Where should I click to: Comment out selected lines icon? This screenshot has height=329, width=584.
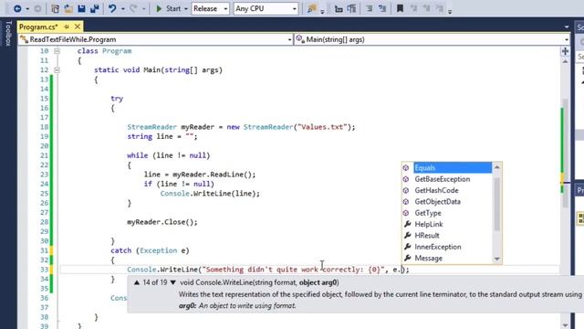tap(369, 8)
